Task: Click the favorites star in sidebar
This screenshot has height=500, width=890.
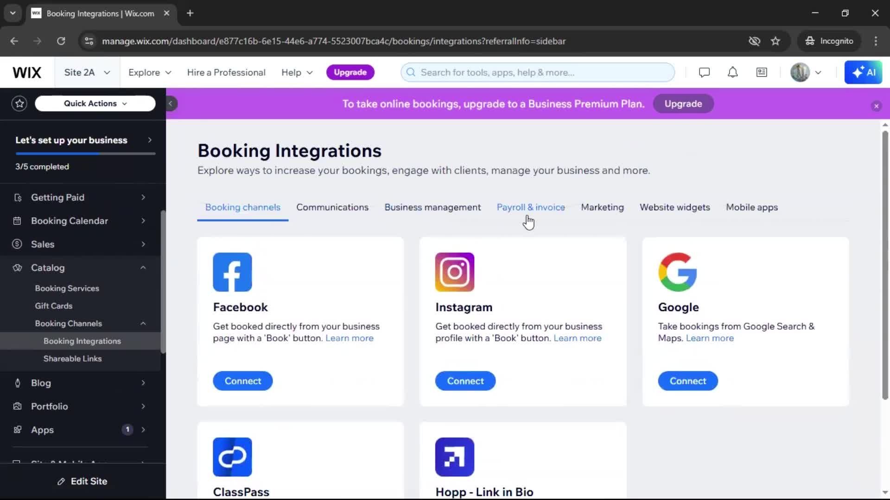Action: [19, 104]
